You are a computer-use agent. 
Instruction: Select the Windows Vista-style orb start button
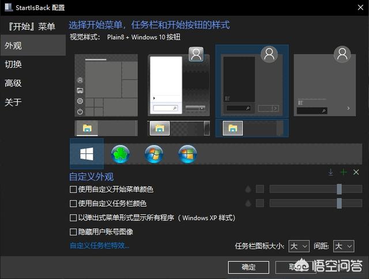[187, 154]
